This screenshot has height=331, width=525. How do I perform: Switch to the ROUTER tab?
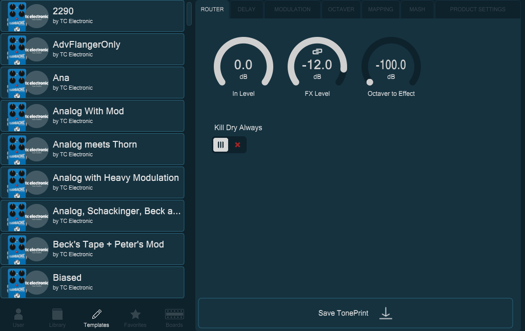(x=212, y=9)
